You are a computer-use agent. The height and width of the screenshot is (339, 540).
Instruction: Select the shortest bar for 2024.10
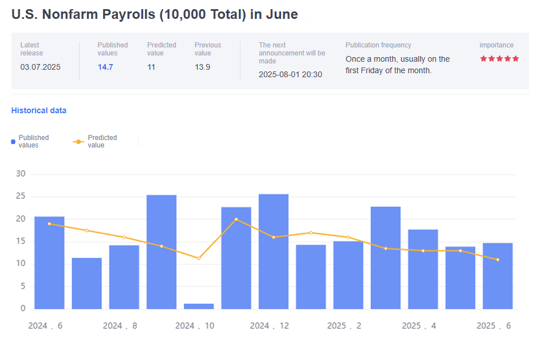(199, 306)
